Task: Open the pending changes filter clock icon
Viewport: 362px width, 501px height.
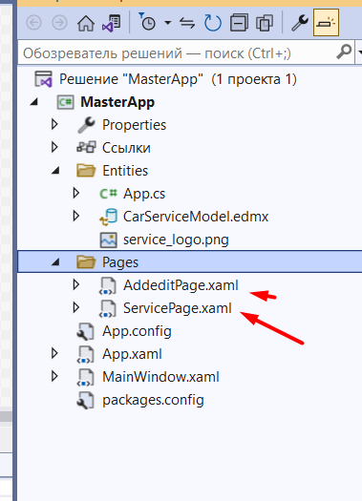Action: [147, 22]
